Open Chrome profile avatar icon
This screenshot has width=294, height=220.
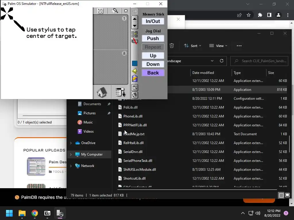278,15
